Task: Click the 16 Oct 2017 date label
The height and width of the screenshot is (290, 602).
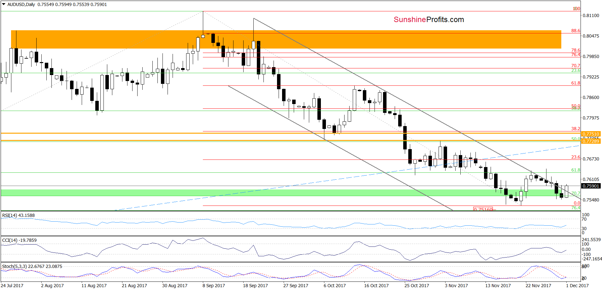Action: 376,286
